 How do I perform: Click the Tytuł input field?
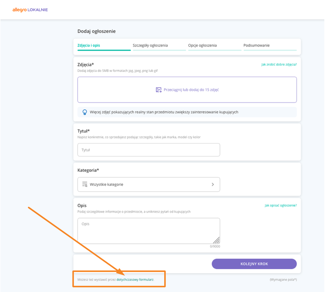tap(149, 150)
